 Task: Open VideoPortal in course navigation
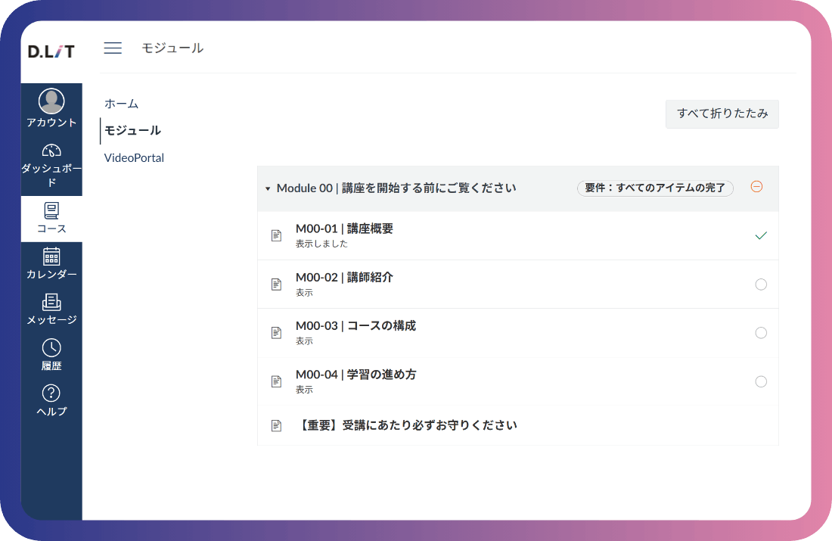(134, 158)
